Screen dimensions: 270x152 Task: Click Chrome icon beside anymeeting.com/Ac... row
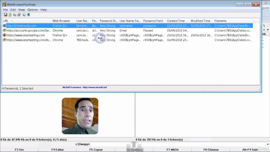[x=5, y=40]
